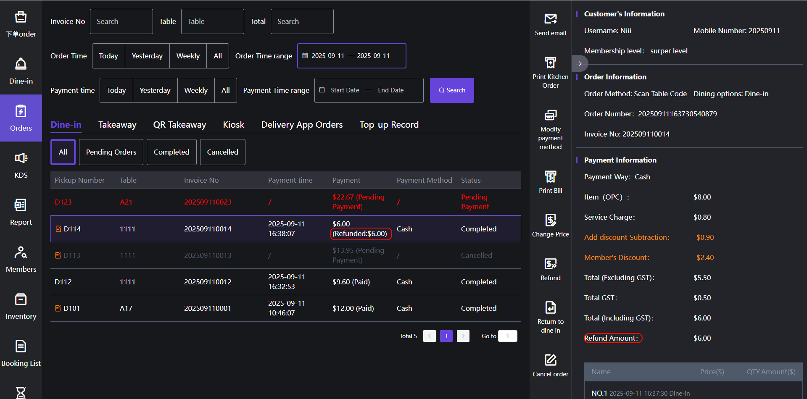This screenshot has width=807, height=399.
Task: Switch to the Takeaway tab
Action: coord(117,125)
